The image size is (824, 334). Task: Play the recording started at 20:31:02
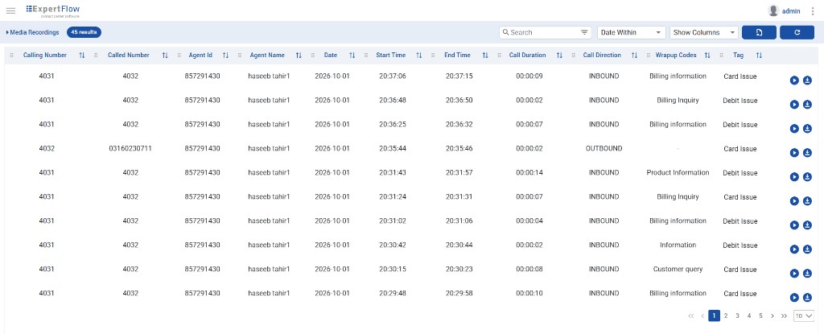tap(794, 225)
